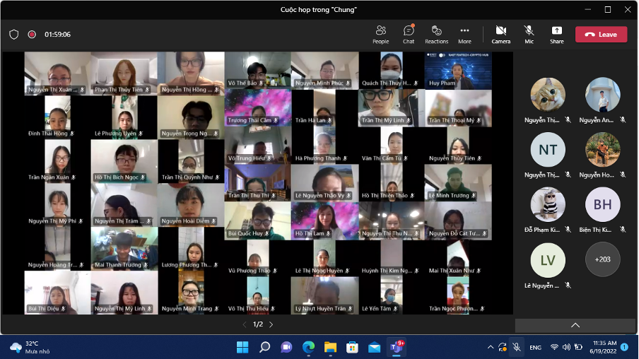
Task: Click the LV participant avatar
Action: pos(548,259)
